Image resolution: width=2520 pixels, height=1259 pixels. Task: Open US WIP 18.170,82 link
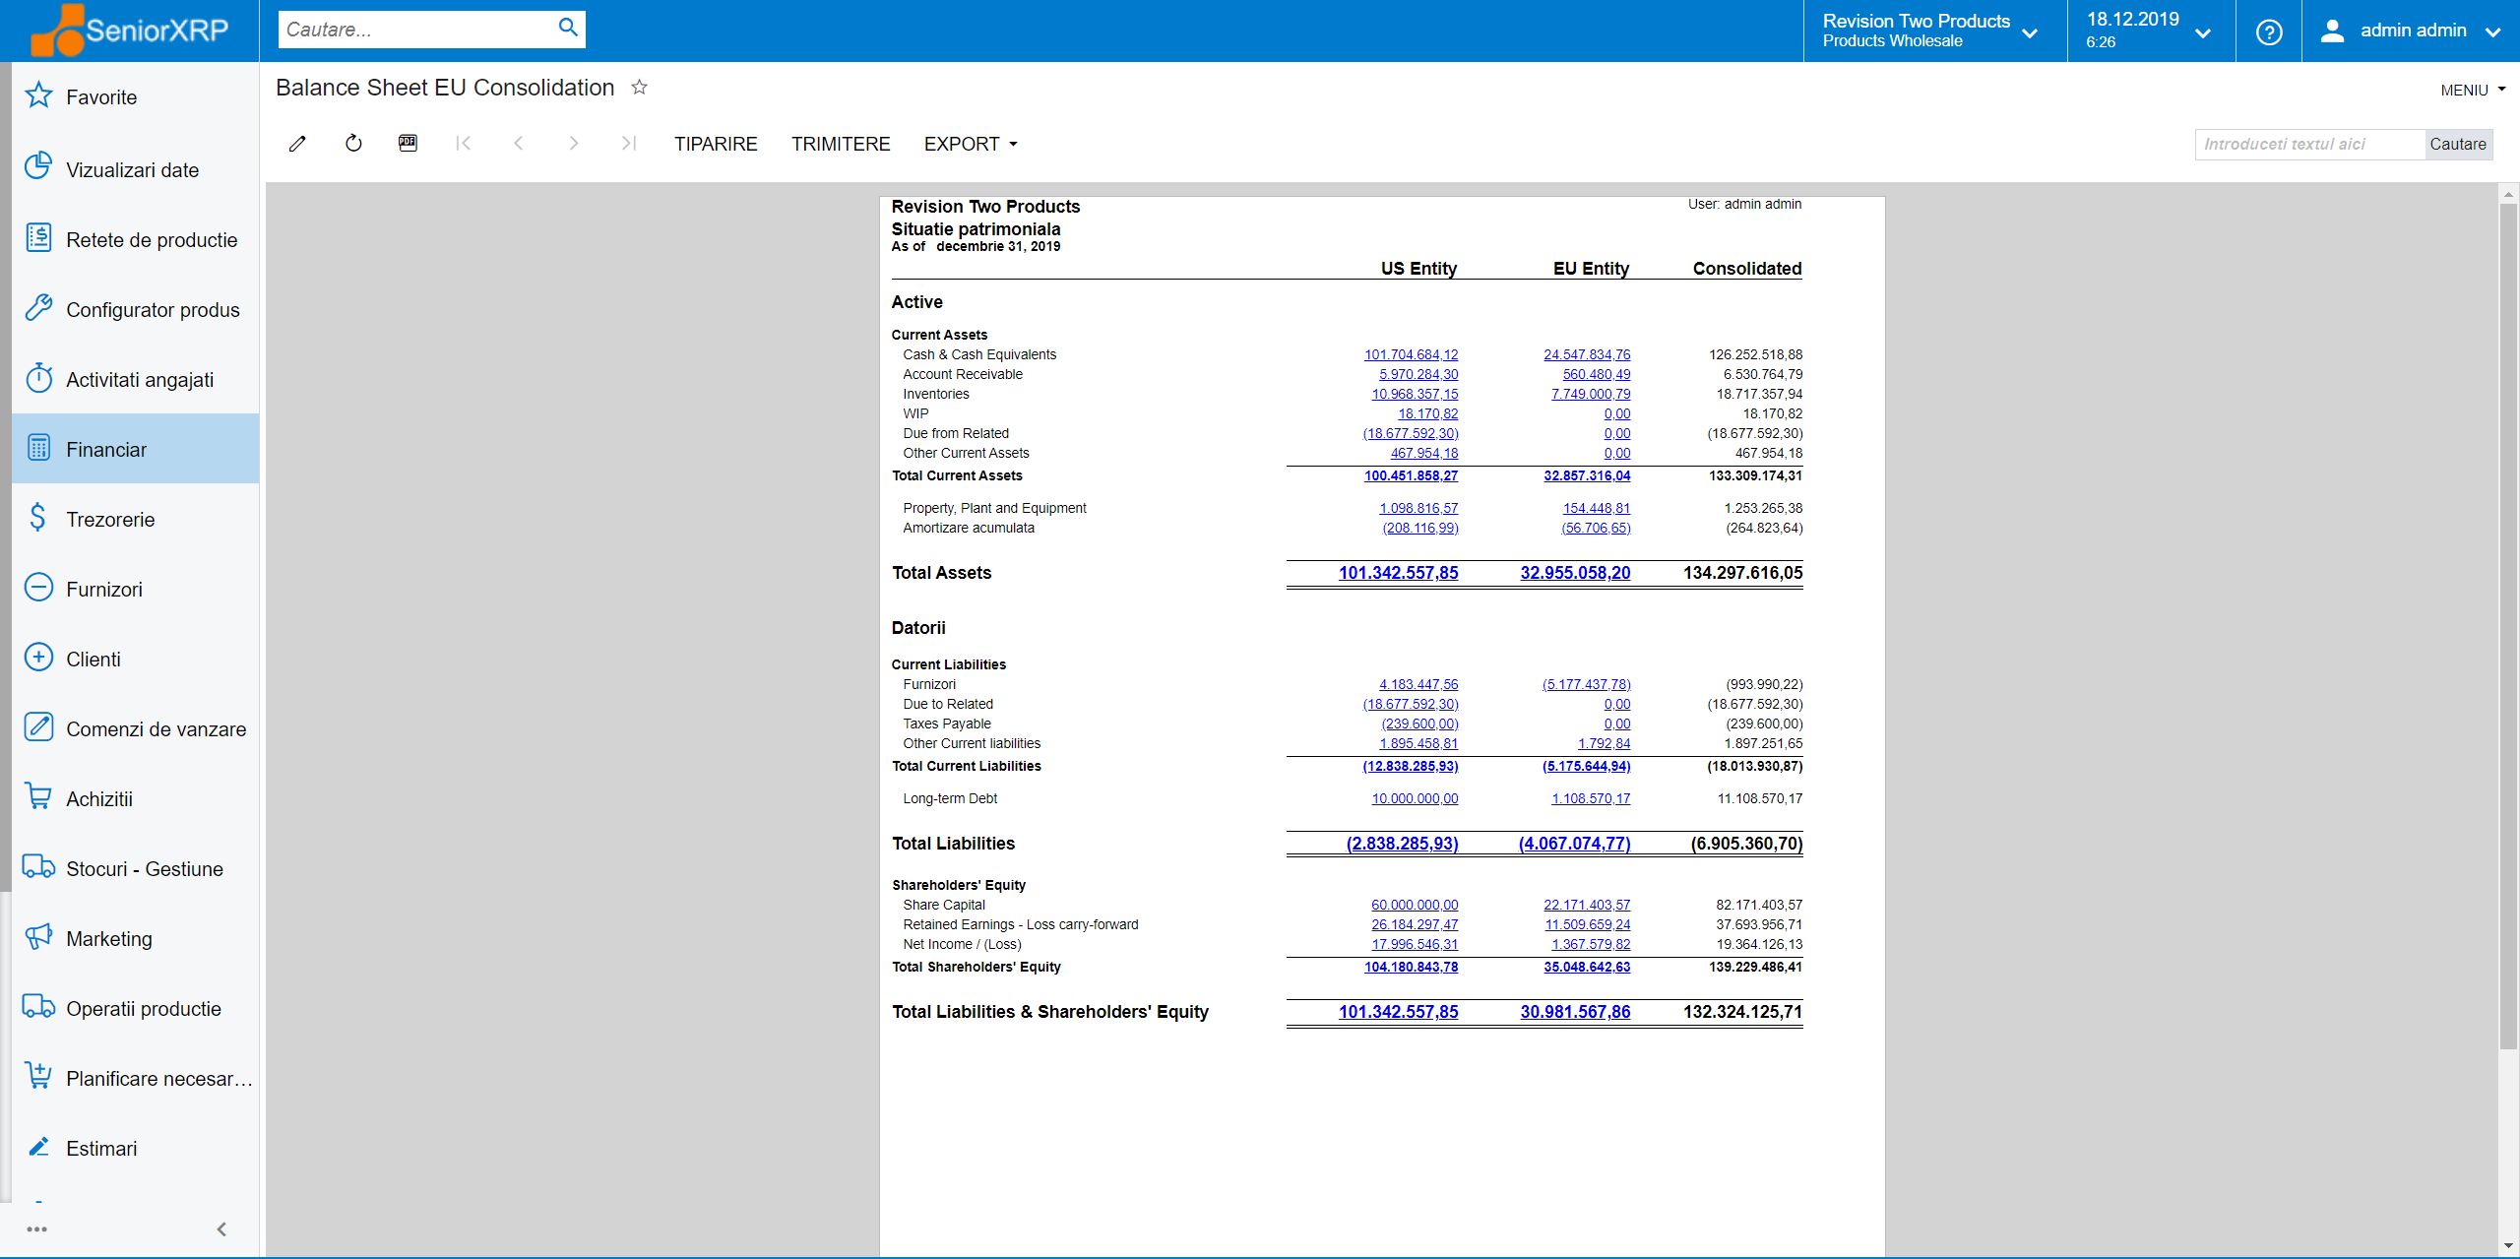coord(1428,413)
